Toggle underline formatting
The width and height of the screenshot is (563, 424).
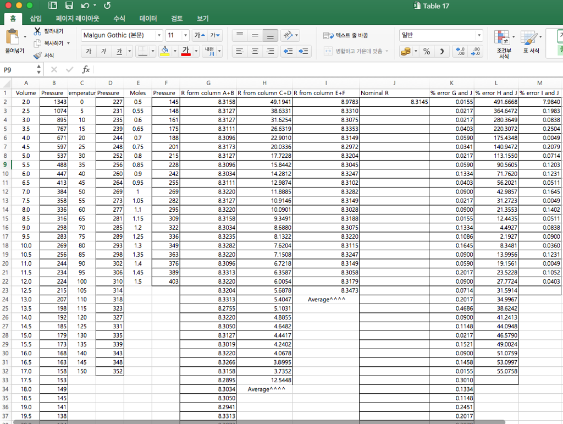click(119, 51)
